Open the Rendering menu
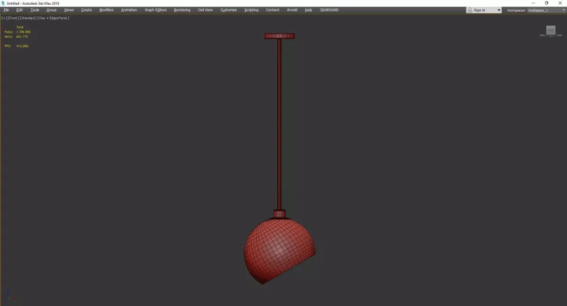567x306 pixels. point(182,9)
